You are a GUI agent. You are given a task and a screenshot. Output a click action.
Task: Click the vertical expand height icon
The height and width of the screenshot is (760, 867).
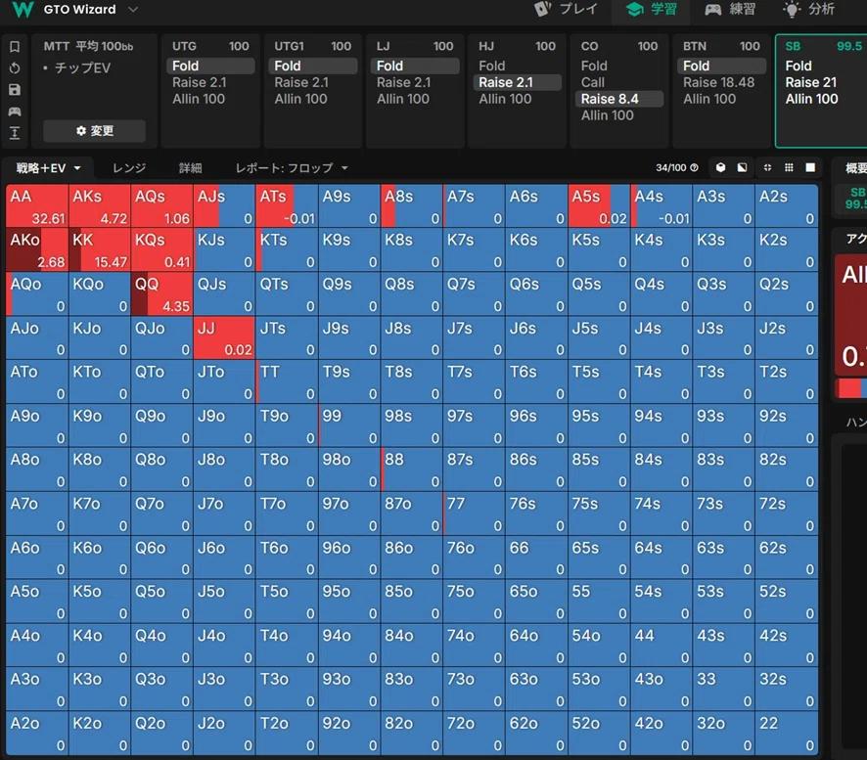tap(15, 133)
